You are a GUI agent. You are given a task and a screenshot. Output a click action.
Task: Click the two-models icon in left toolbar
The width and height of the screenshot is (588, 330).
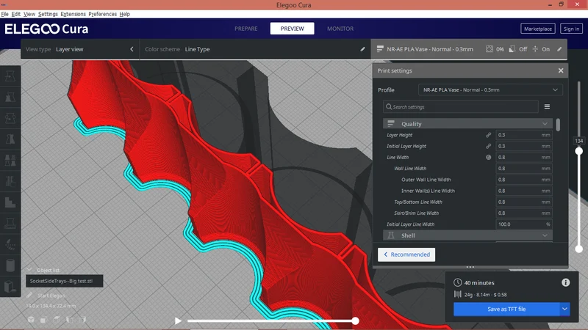[x=10, y=161]
